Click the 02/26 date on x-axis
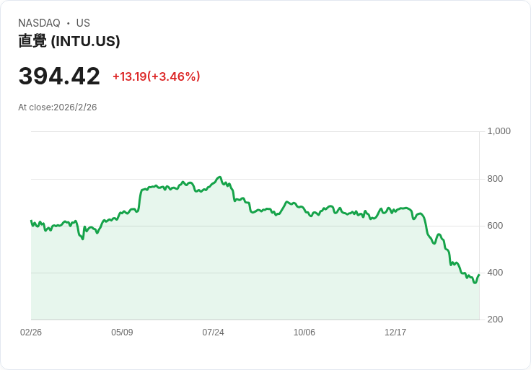Screen dimensions: 531x370 (31, 332)
